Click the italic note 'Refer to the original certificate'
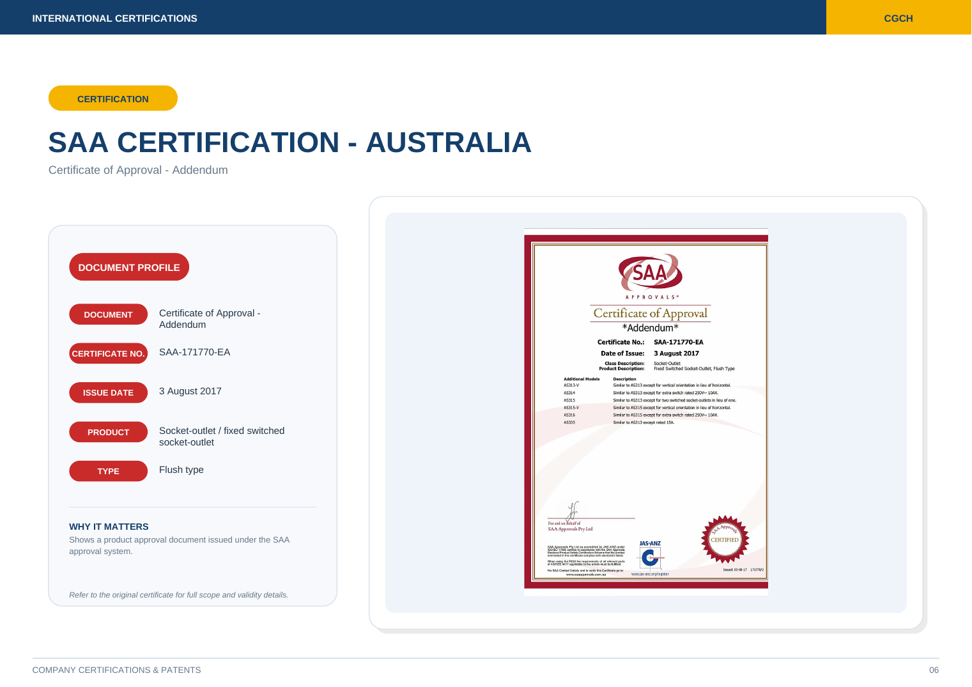The image size is (972, 687). [x=179, y=595]
